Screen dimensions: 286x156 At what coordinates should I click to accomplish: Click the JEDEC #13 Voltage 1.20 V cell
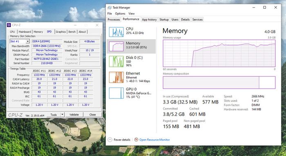click(x=70, y=105)
